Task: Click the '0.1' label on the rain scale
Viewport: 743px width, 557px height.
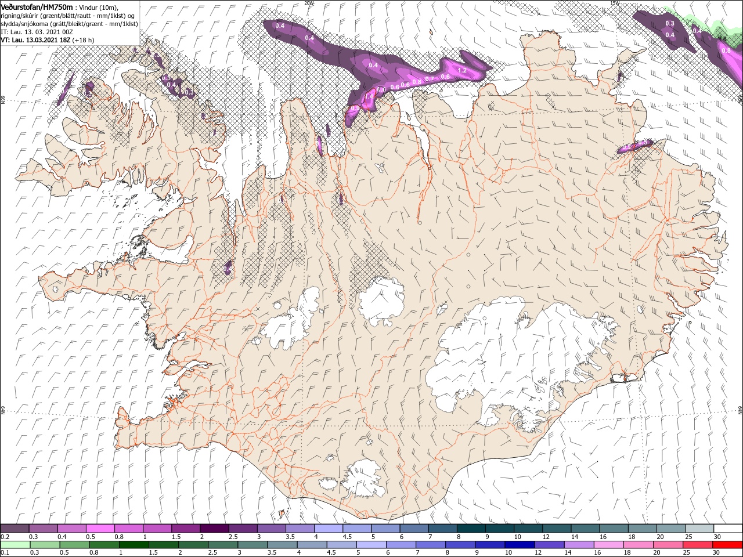Action: pos(4,553)
